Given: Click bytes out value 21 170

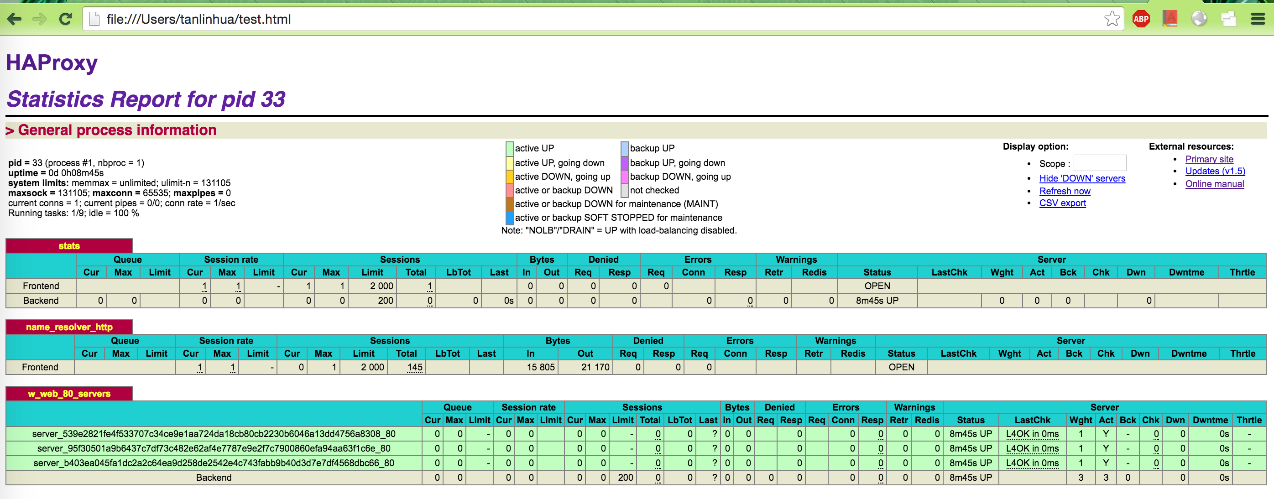Looking at the screenshot, I should click(x=595, y=368).
